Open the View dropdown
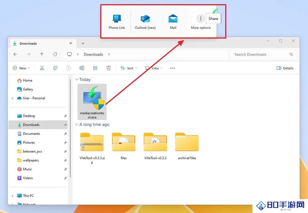Image resolution: width=308 pixels, height=213 pixels. pos(154,68)
